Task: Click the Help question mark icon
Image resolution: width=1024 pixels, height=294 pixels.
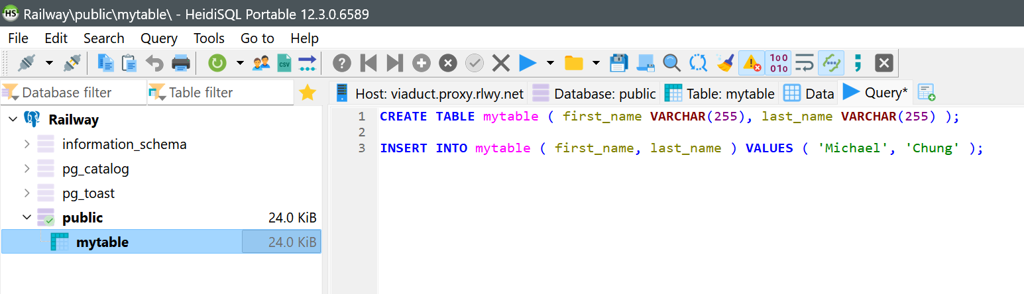Action: click(341, 63)
